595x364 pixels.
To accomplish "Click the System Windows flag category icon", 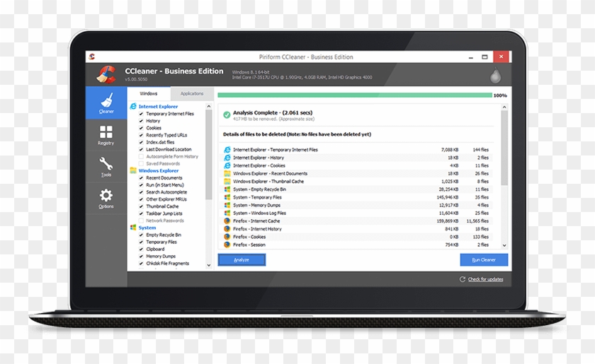I will point(133,228).
